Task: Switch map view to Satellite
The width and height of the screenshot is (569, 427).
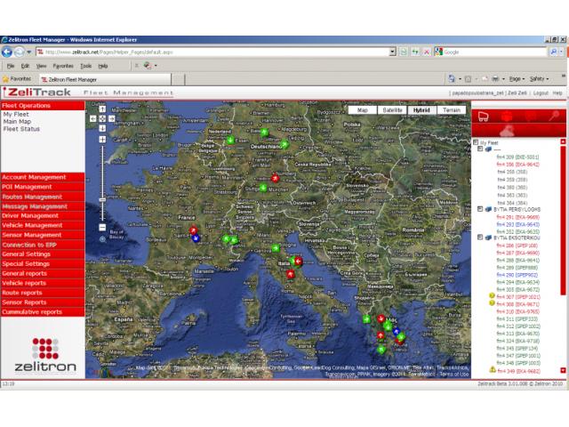Action: (392, 110)
